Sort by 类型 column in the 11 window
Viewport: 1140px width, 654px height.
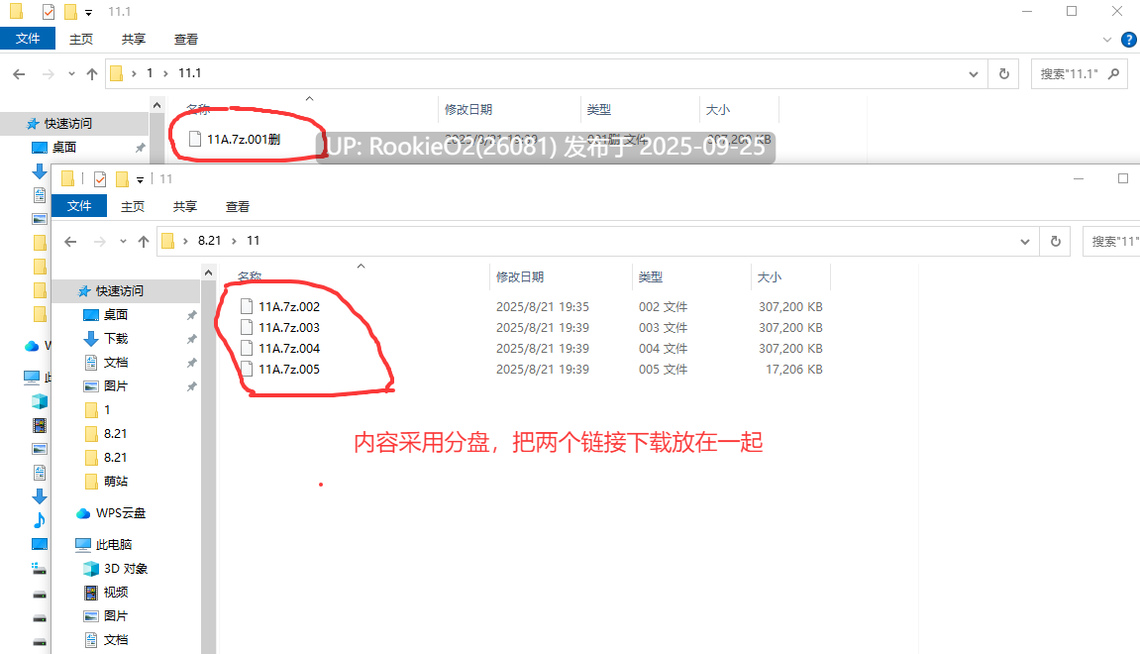651,276
